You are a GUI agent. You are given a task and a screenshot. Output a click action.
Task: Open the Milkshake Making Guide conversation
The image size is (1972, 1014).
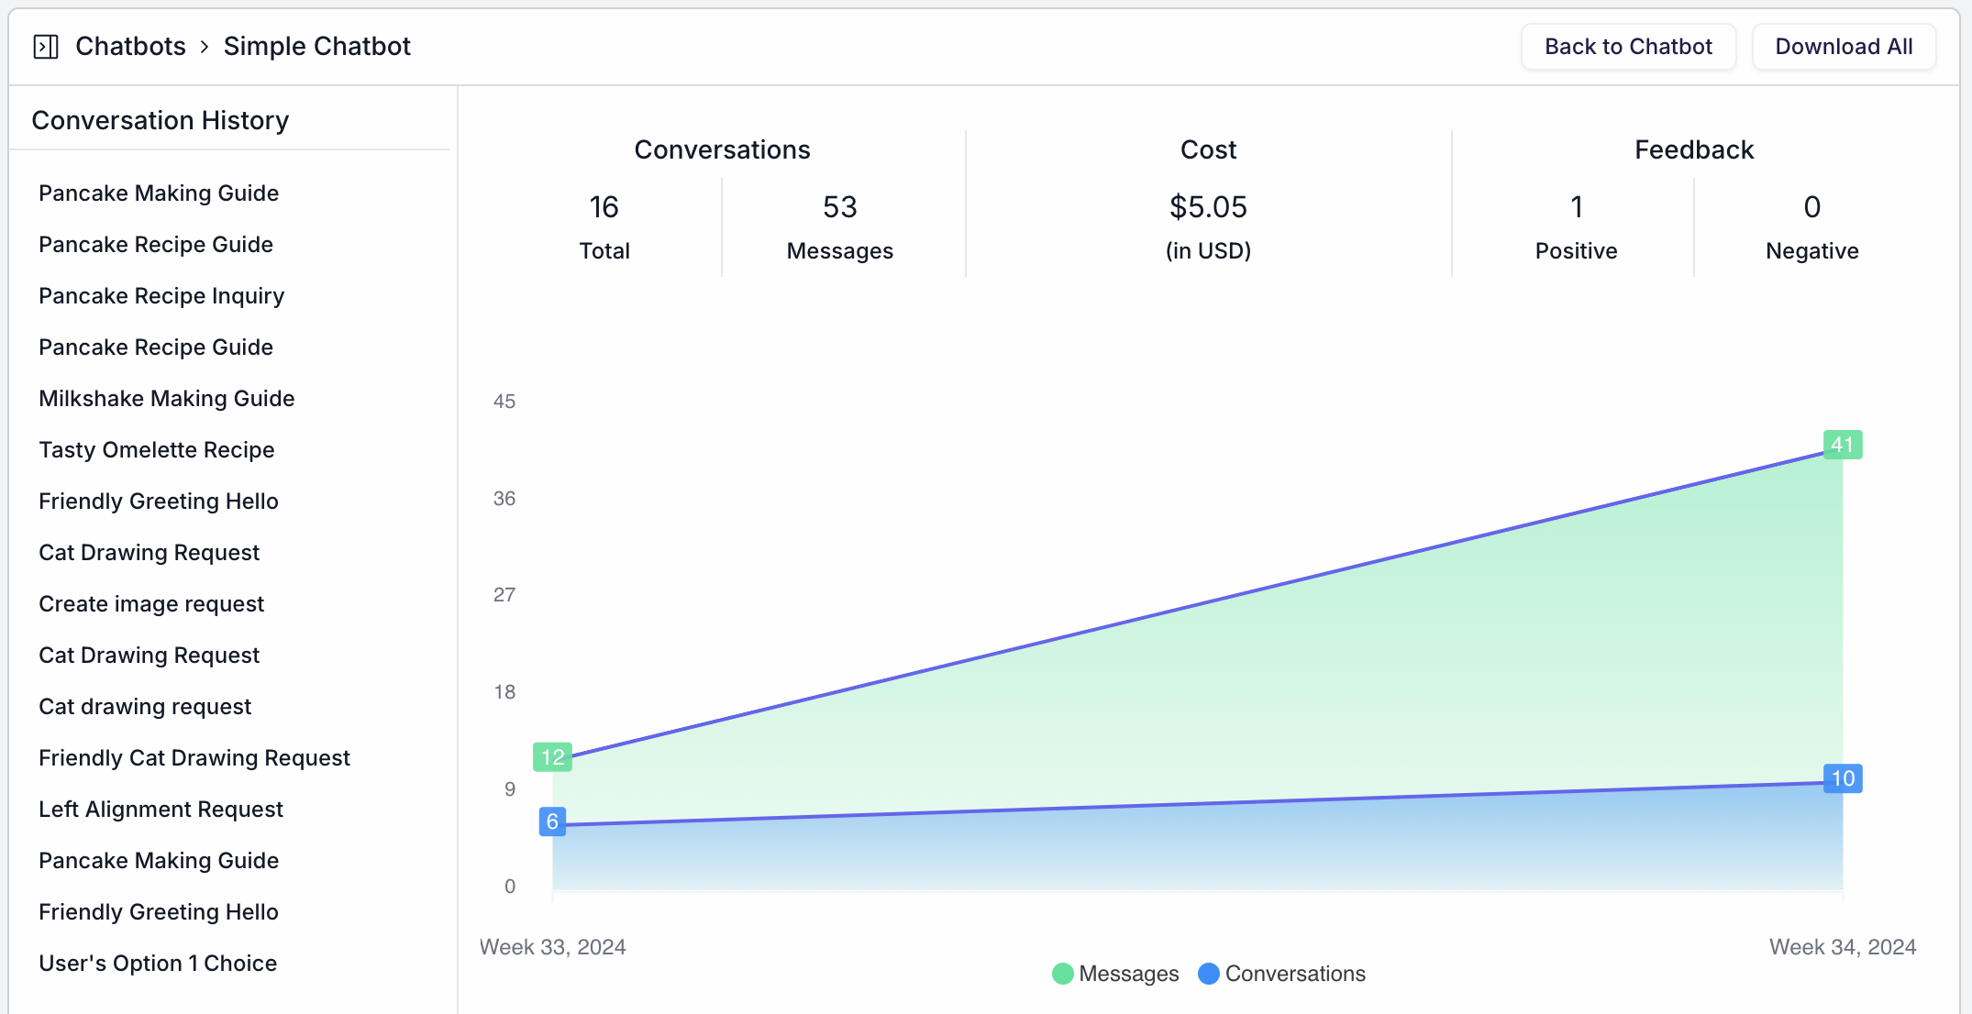[166, 398]
